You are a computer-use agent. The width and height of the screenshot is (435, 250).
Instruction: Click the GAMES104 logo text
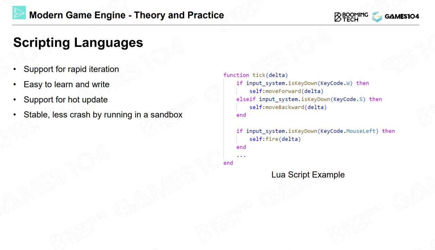pyautogui.click(x=402, y=16)
